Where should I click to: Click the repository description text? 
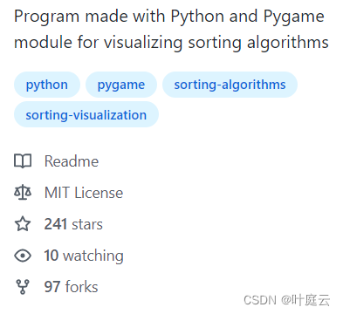pos(171,29)
